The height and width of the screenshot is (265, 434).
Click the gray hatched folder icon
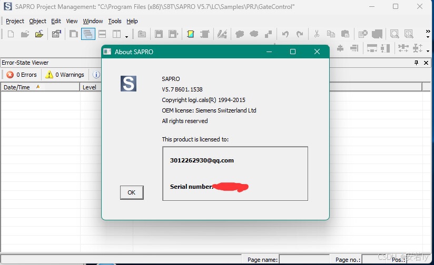[142, 34]
